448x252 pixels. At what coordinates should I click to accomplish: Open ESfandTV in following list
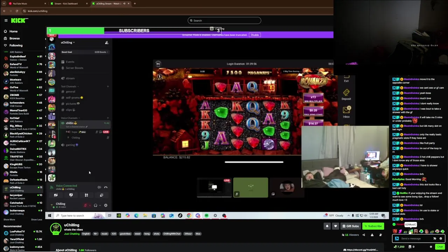pos(23,66)
